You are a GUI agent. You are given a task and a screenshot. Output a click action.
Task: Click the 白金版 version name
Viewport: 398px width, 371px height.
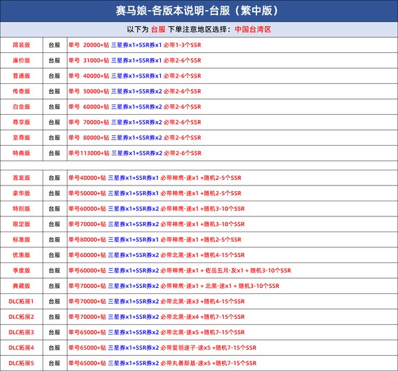point(21,106)
